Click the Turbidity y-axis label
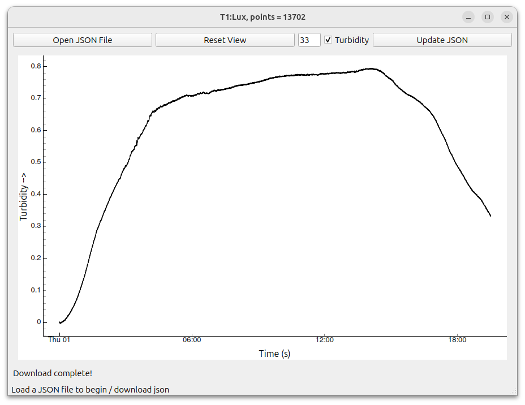 [24, 196]
